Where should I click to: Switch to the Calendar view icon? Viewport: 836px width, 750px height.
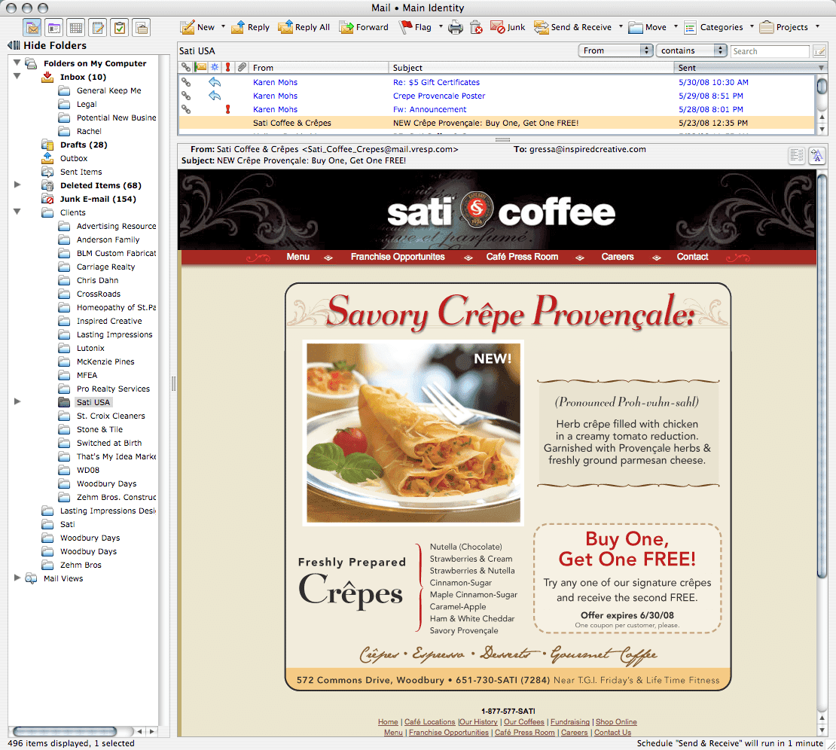tap(75, 28)
